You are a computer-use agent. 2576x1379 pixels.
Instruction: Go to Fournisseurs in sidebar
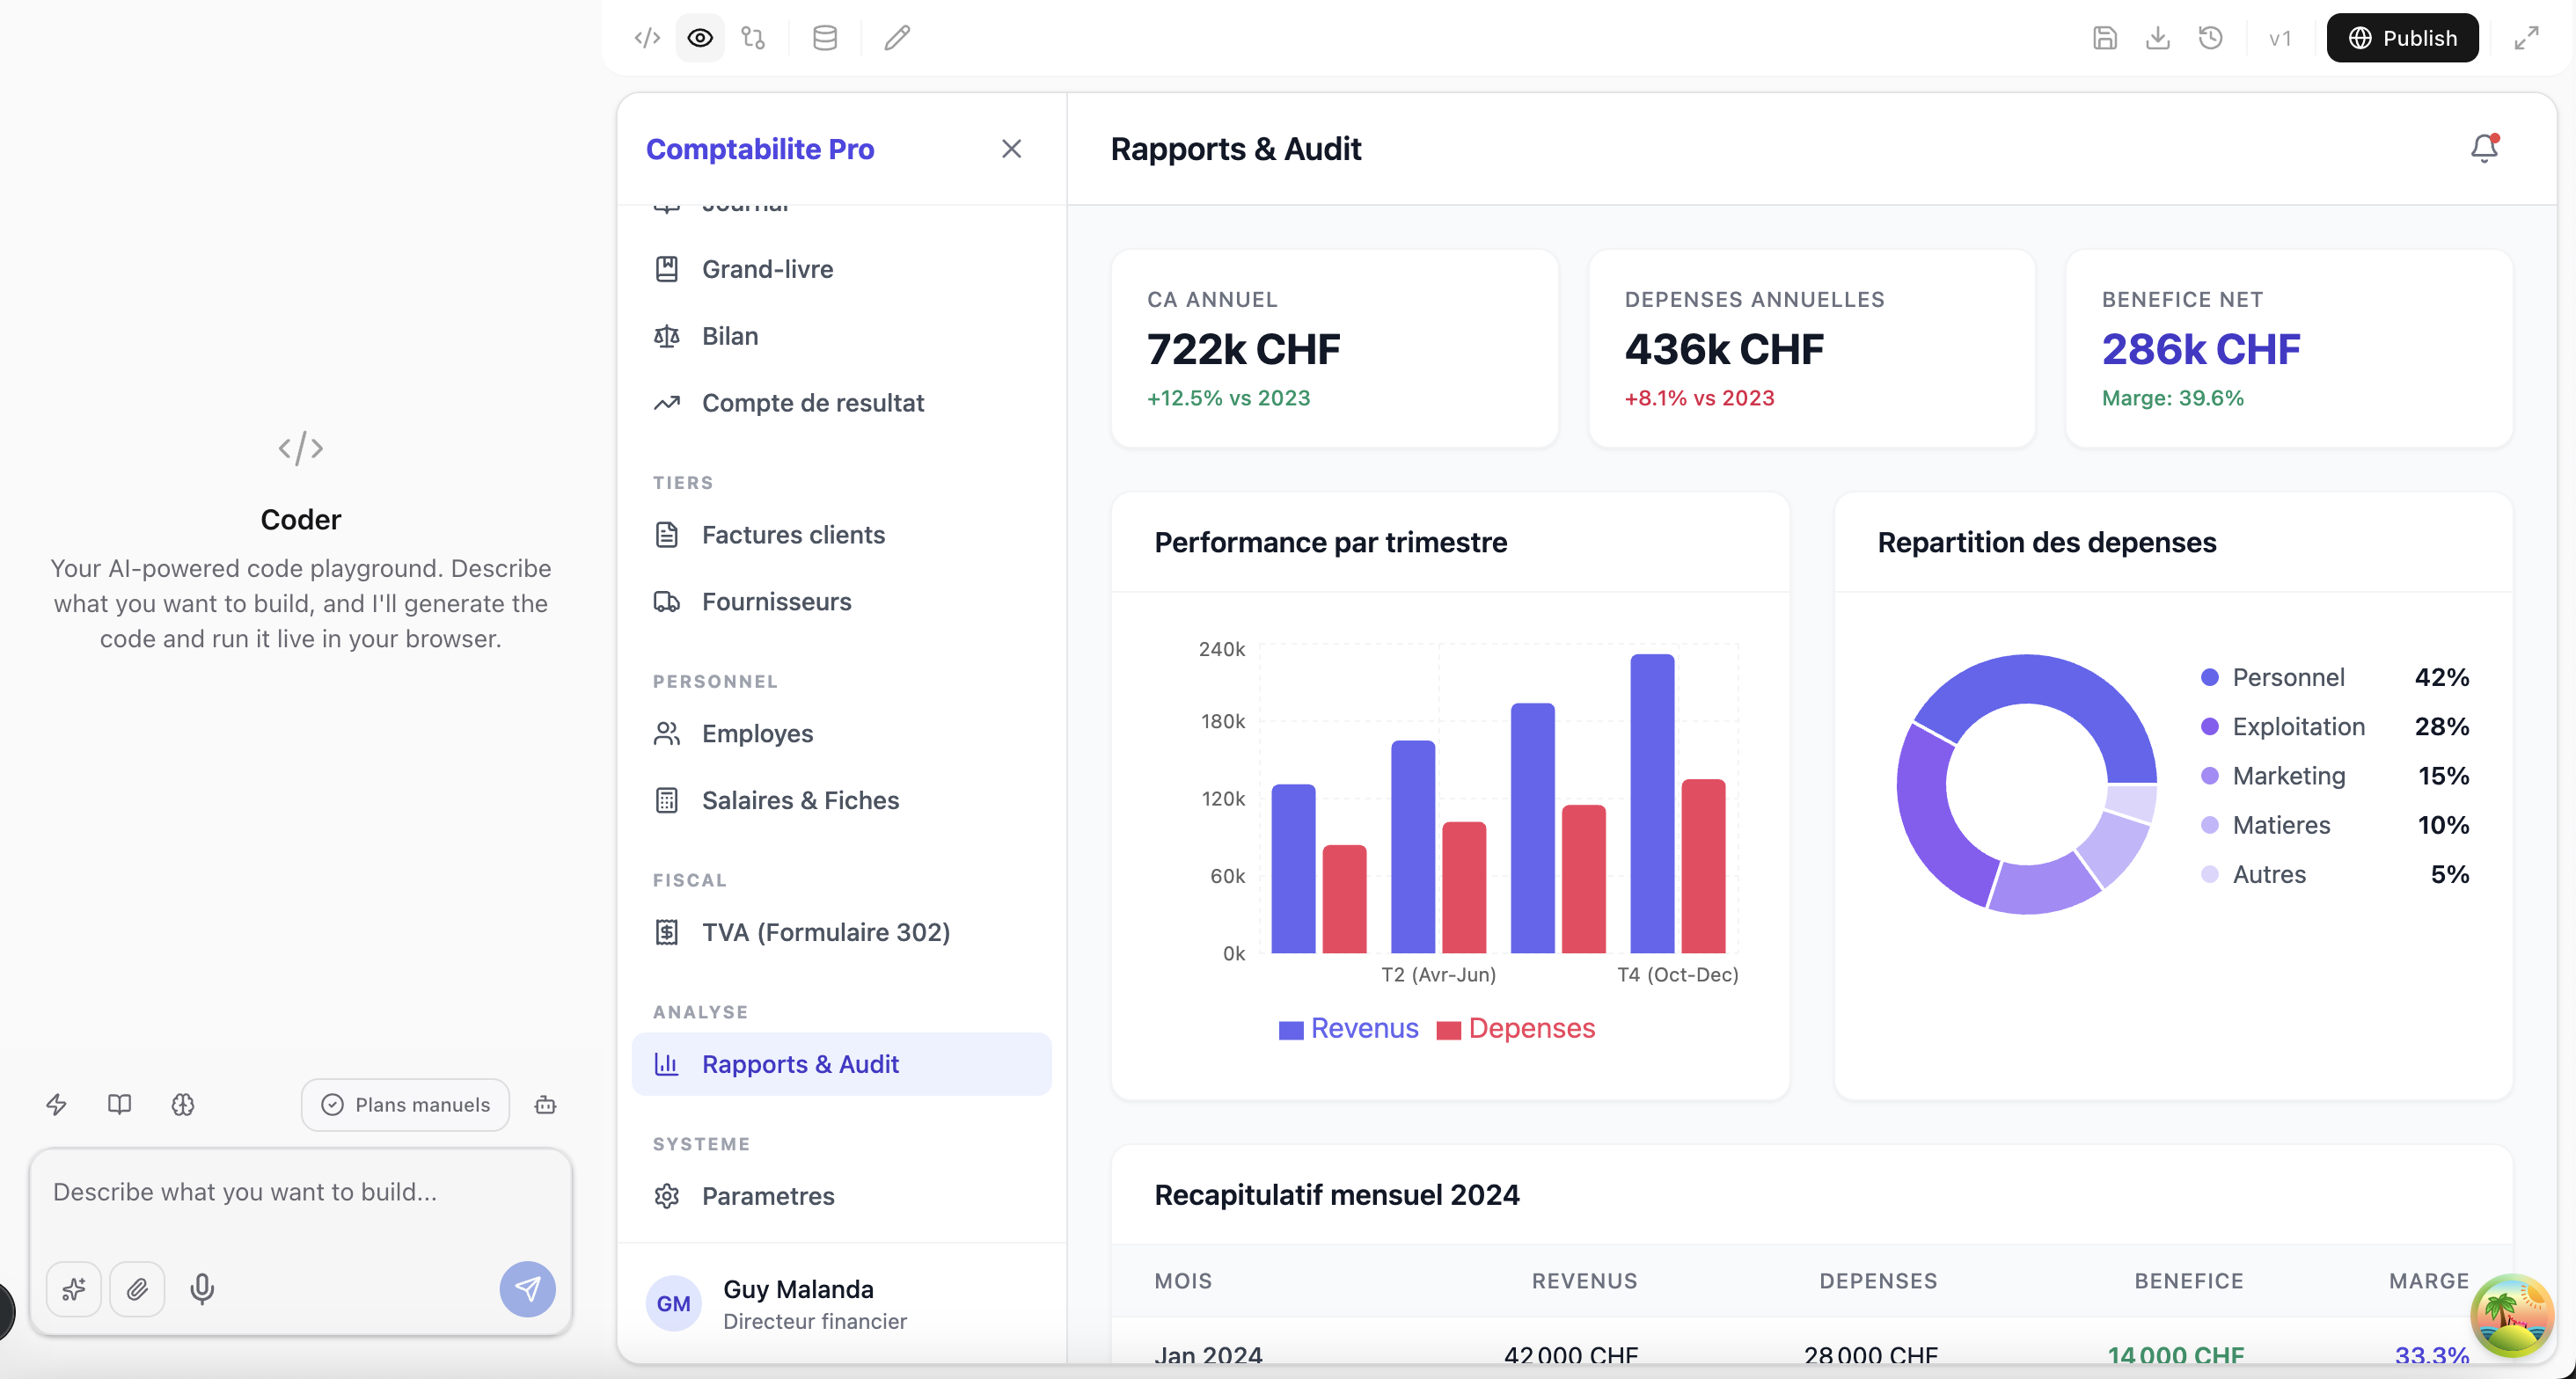click(x=842, y=602)
